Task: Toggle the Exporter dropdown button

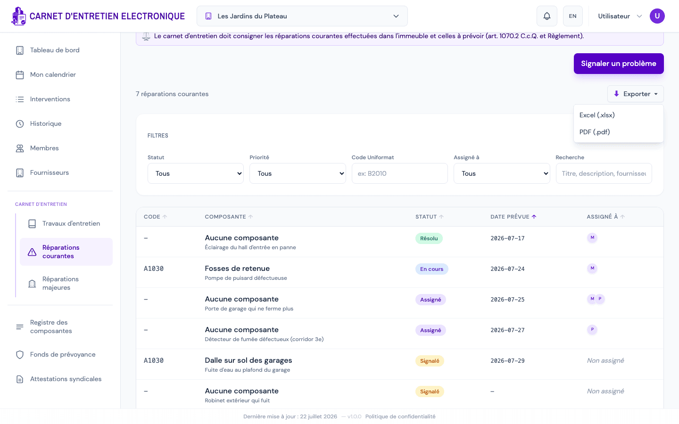Action: click(636, 94)
